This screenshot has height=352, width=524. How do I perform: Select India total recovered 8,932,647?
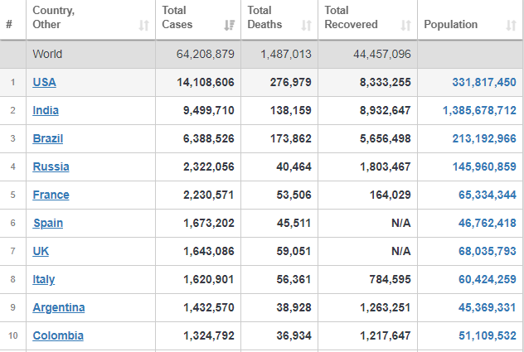coord(386,110)
